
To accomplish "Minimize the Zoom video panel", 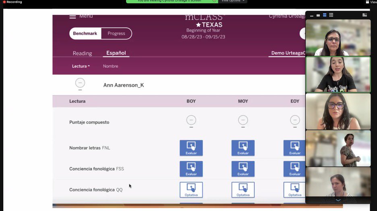I will (312, 15).
